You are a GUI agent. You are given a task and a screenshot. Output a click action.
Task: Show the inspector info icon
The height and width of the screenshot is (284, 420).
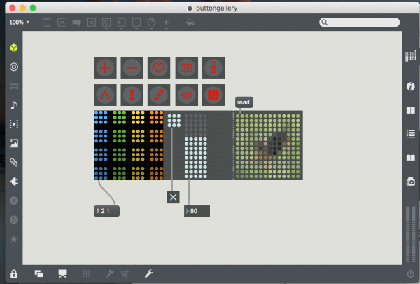click(411, 86)
